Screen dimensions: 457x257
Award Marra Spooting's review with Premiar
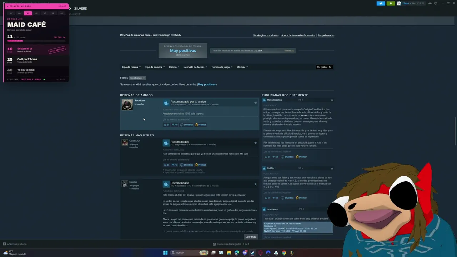pos(301,157)
